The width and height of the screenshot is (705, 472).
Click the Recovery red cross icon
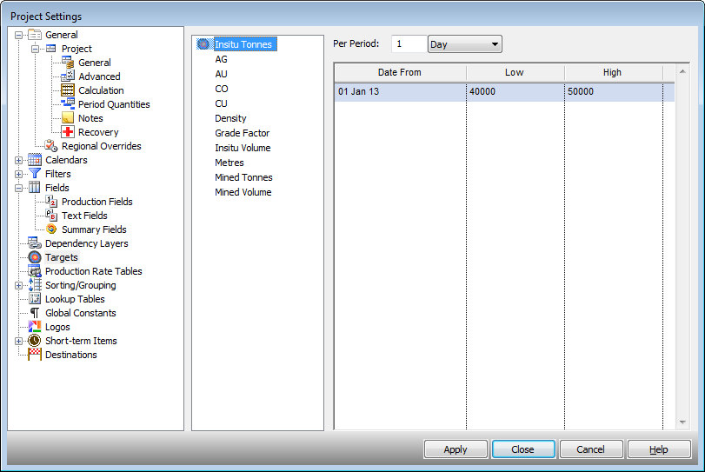tap(68, 132)
